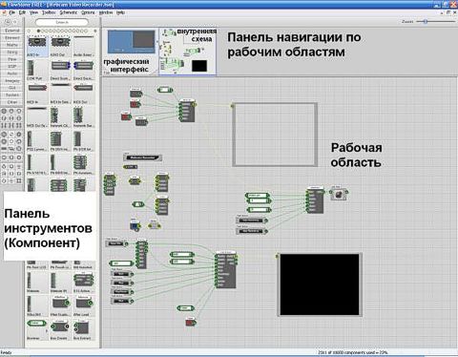Toggle the GUI filter category button
Viewport: 458px width, 357px height.
[12, 88]
